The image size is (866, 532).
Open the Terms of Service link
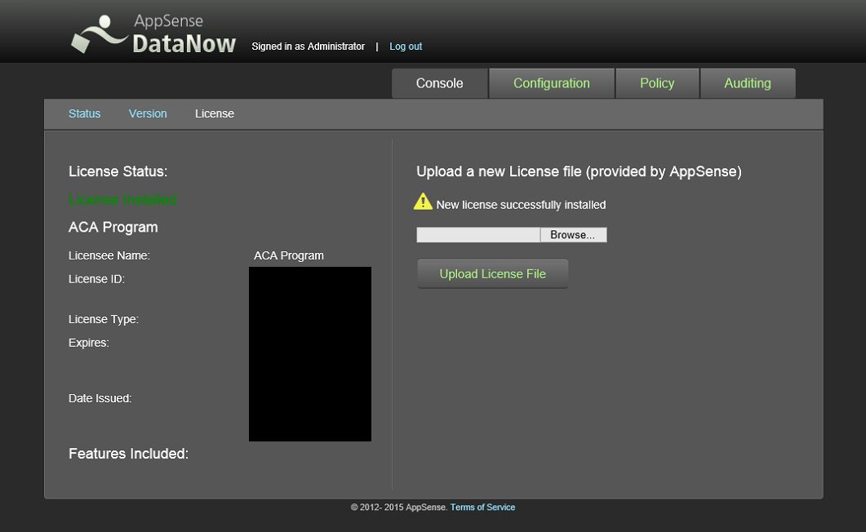tap(482, 508)
